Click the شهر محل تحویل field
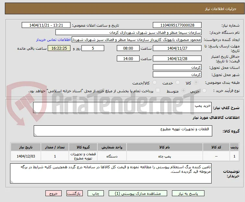 [177, 74]
